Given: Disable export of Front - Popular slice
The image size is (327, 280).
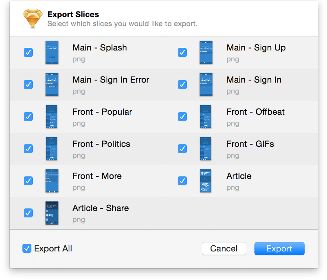Looking at the screenshot, I should [x=28, y=117].
